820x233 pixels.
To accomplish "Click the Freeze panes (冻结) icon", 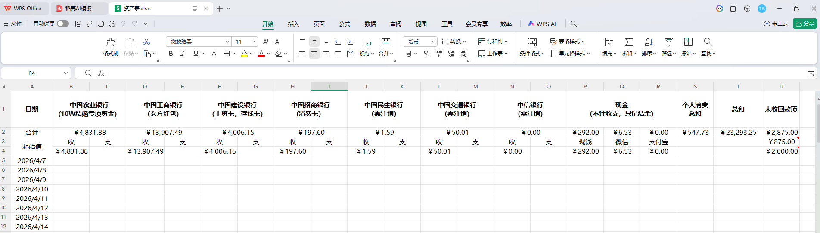I will pos(688,42).
